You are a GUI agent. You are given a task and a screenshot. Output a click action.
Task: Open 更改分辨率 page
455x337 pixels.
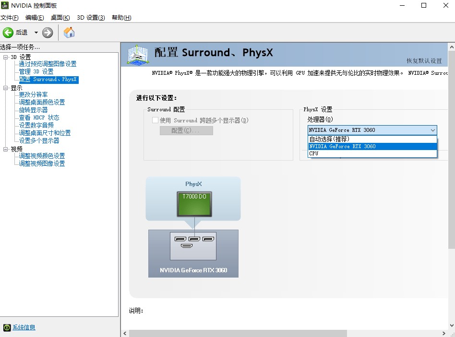(34, 94)
